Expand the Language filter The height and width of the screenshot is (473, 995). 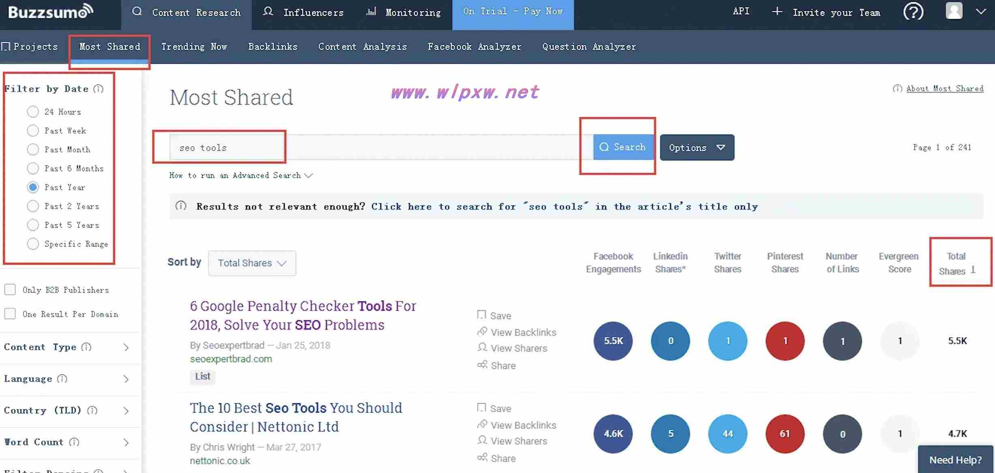pyautogui.click(x=70, y=379)
